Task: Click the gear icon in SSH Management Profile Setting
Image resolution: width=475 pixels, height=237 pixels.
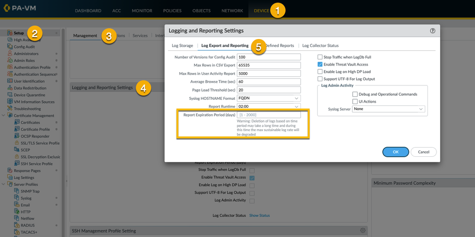Action: (363, 230)
